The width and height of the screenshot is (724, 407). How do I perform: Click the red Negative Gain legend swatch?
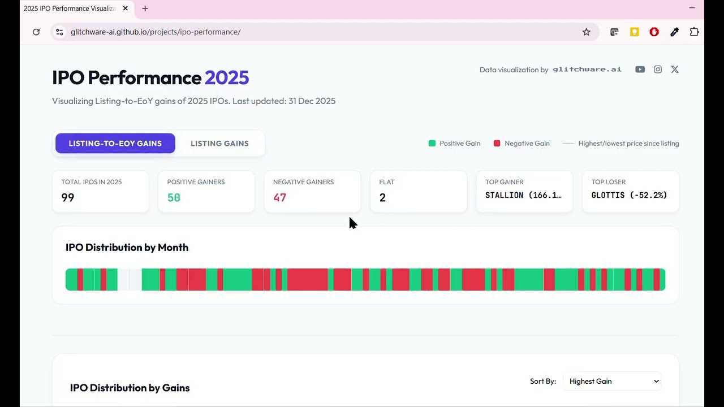pos(497,144)
